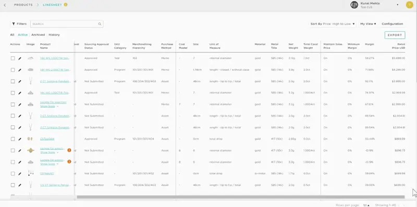417x207 pixels.
Task: Open the CSTest004 earrings thumbnail
Action: [x=30, y=139]
